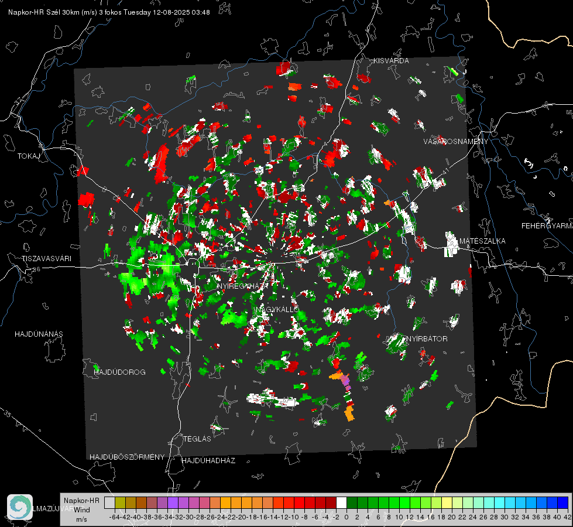This screenshot has width=573, height=527.
Task: Pick the white swatch between -2 and 0
Action: point(341,502)
